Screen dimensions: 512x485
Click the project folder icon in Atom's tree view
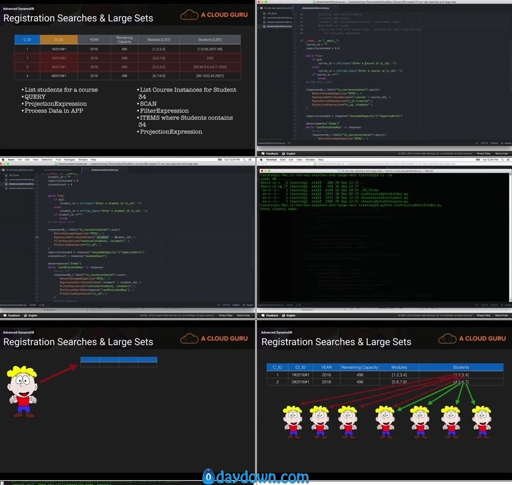(x=4, y=170)
